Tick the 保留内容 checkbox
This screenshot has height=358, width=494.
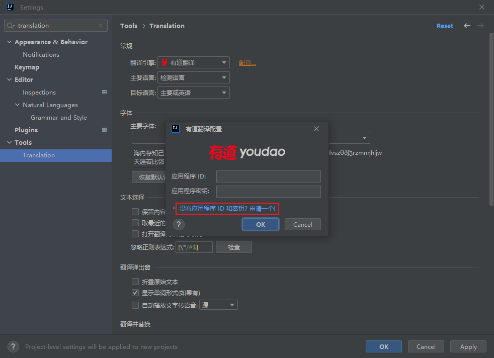135,212
